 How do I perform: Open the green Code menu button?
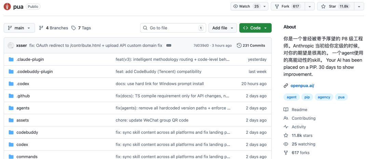255,28
